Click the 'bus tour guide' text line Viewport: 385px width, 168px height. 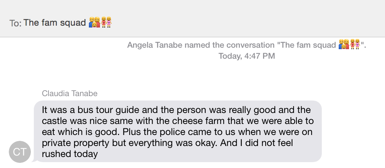(x=176, y=110)
